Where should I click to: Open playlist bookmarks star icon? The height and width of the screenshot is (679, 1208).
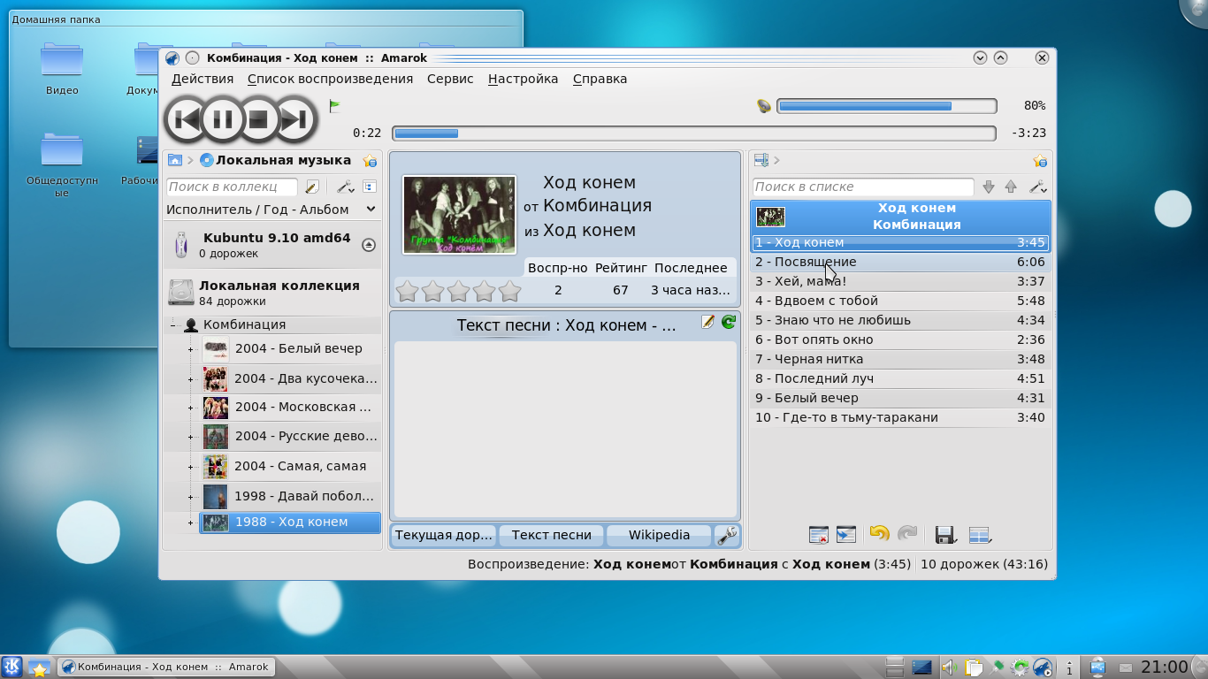[1040, 161]
